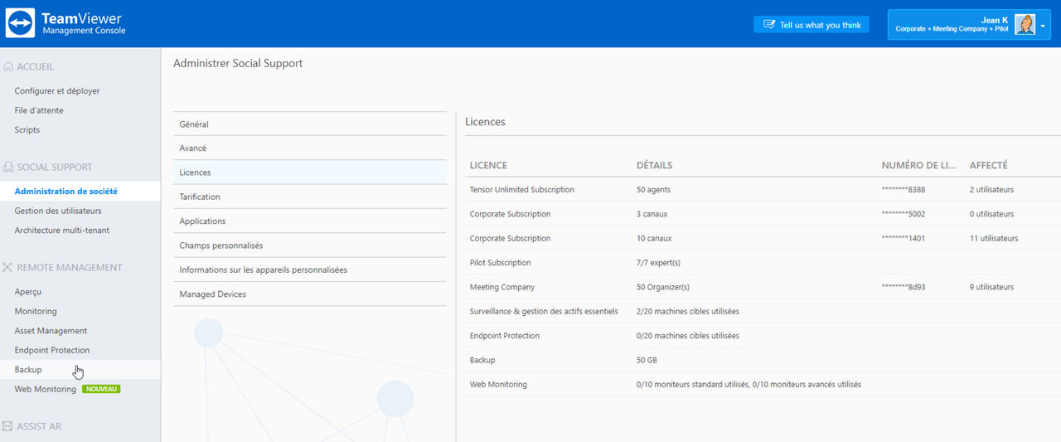Open the Tell us what you think button
Viewport: 1061px width, 442px height.
click(811, 25)
